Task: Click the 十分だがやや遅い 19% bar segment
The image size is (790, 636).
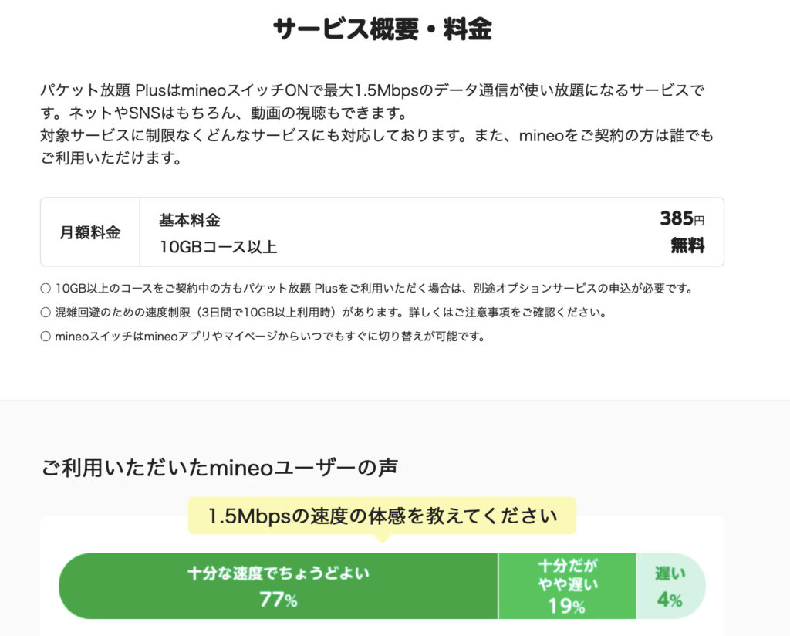Action: pyautogui.click(x=567, y=586)
